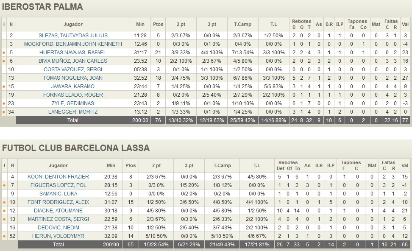Open player link MOCKFORD, BENJAMIN JOHN KENNETH
412x251 pixels.
(73, 44)
